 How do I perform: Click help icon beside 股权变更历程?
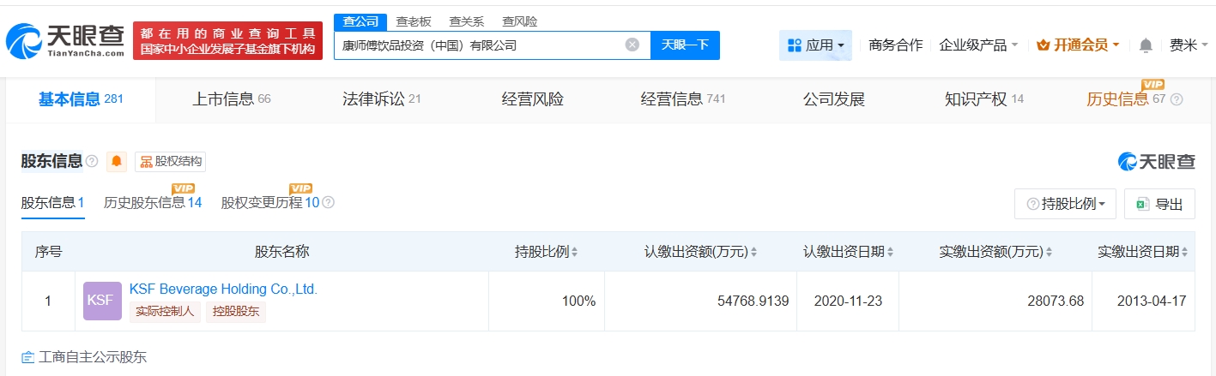(x=328, y=203)
